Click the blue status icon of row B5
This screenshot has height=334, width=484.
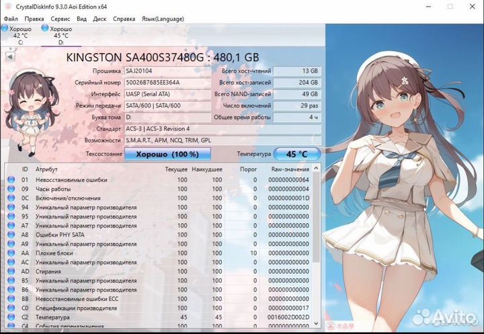coord(11,280)
